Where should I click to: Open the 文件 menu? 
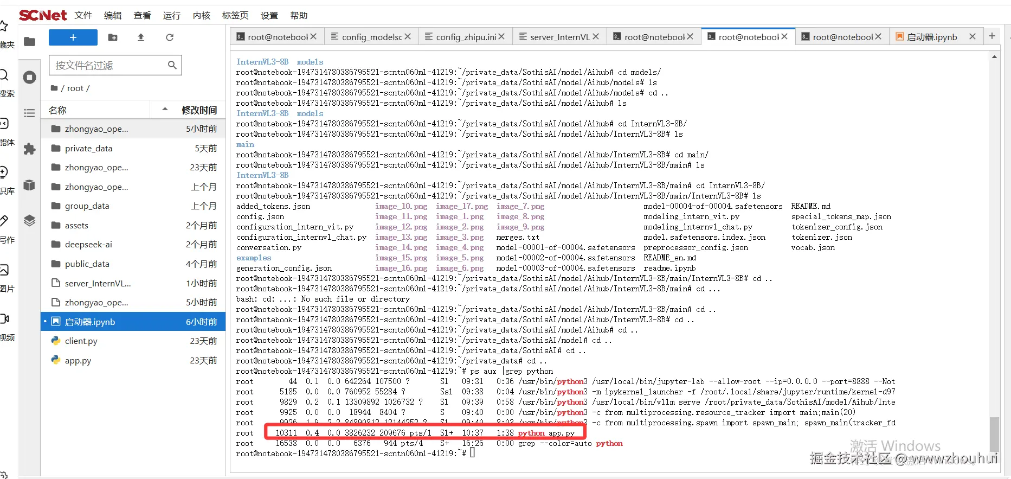83,15
